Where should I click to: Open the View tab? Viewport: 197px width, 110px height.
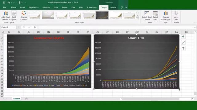pos(73,7)
